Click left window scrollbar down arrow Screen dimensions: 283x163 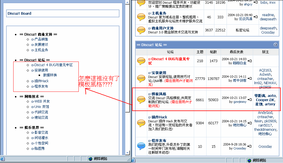point(128,153)
